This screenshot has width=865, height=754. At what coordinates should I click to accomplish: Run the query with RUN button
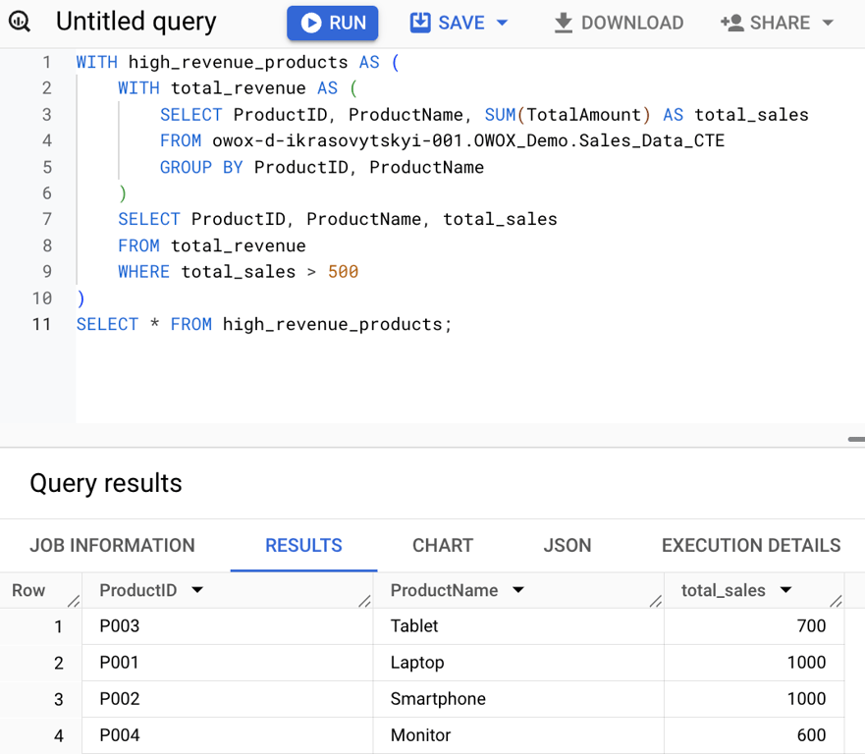(x=332, y=23)
